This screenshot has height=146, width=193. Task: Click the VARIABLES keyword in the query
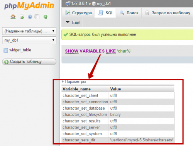[92, 51]
